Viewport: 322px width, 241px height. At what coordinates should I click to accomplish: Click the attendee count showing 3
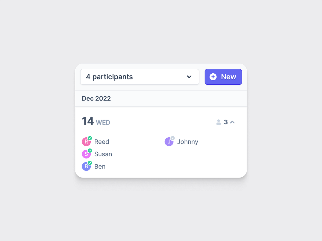[x=226, y=122]
